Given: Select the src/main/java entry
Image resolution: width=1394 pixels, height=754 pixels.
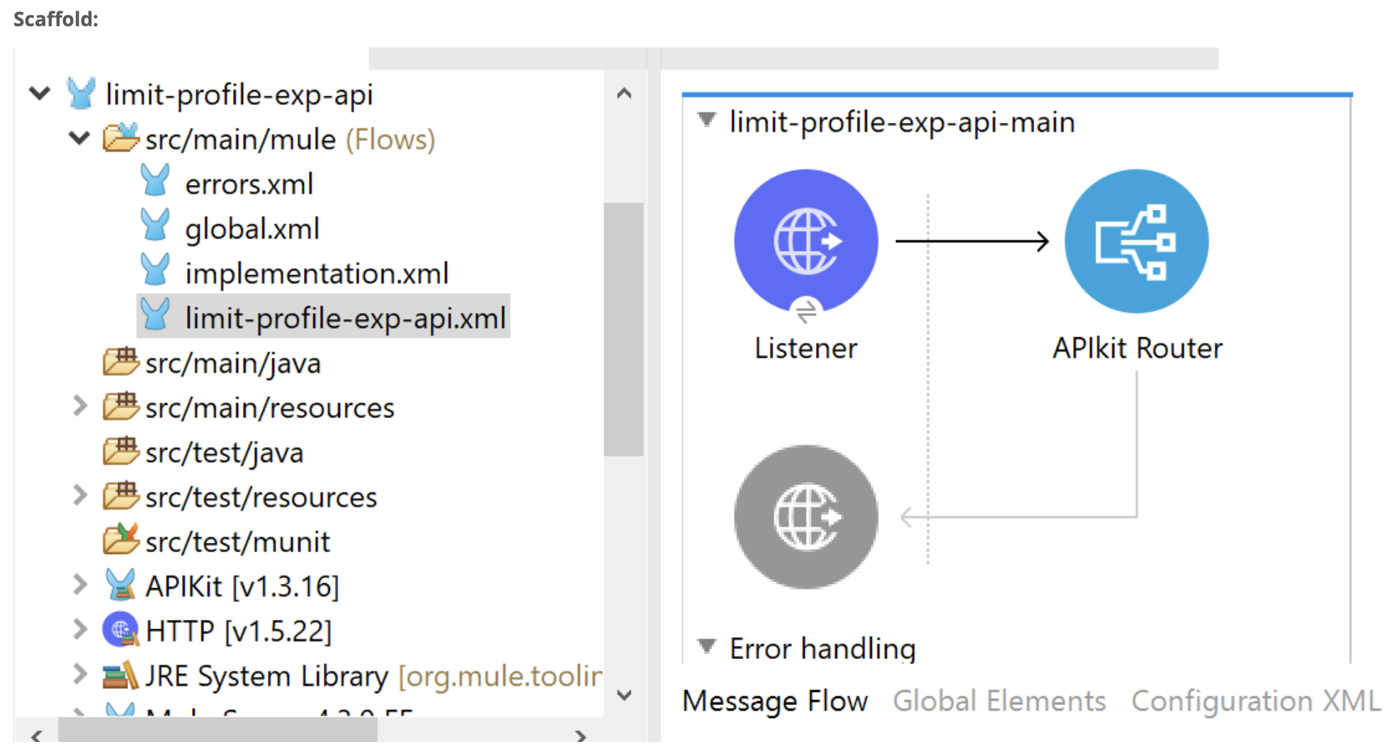Looking at the screenshot, I should pos(233,364).
